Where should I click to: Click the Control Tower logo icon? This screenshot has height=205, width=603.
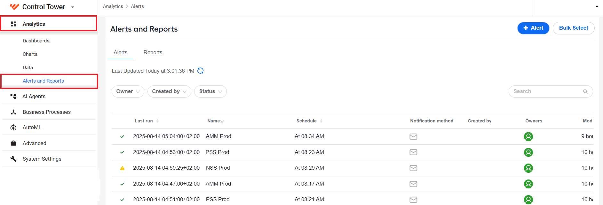[x=14, y=7]
